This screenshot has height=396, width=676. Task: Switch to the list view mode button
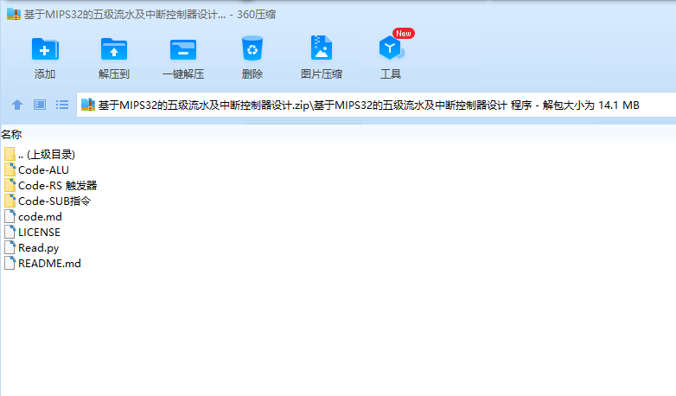62,105
